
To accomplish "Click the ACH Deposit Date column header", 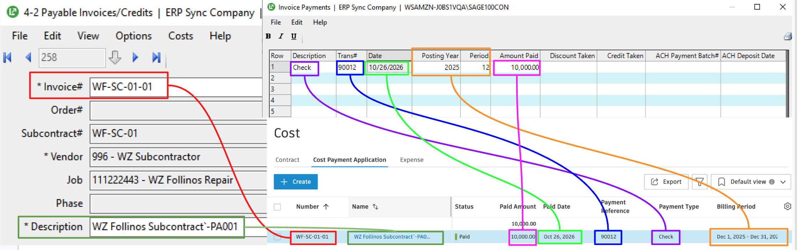I will tap(753, 56).
